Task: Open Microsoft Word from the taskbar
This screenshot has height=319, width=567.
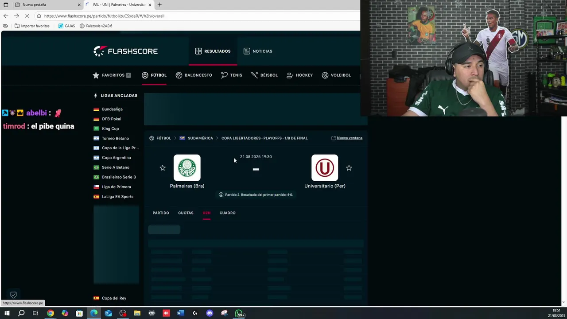Action: (x=180, y=313)
